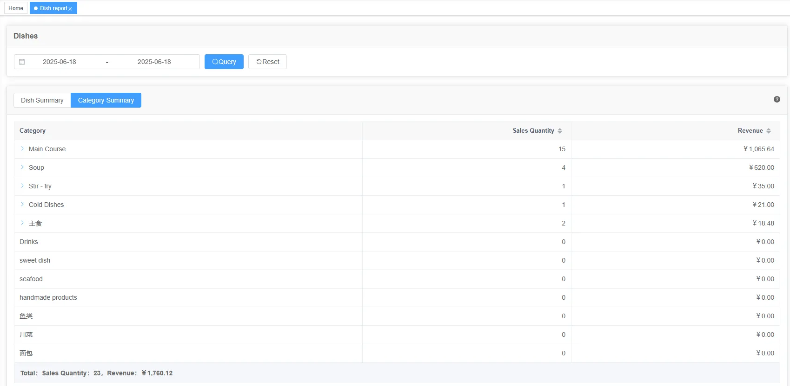
Task: Open the Home tab
Action: [x=16, y=8]
